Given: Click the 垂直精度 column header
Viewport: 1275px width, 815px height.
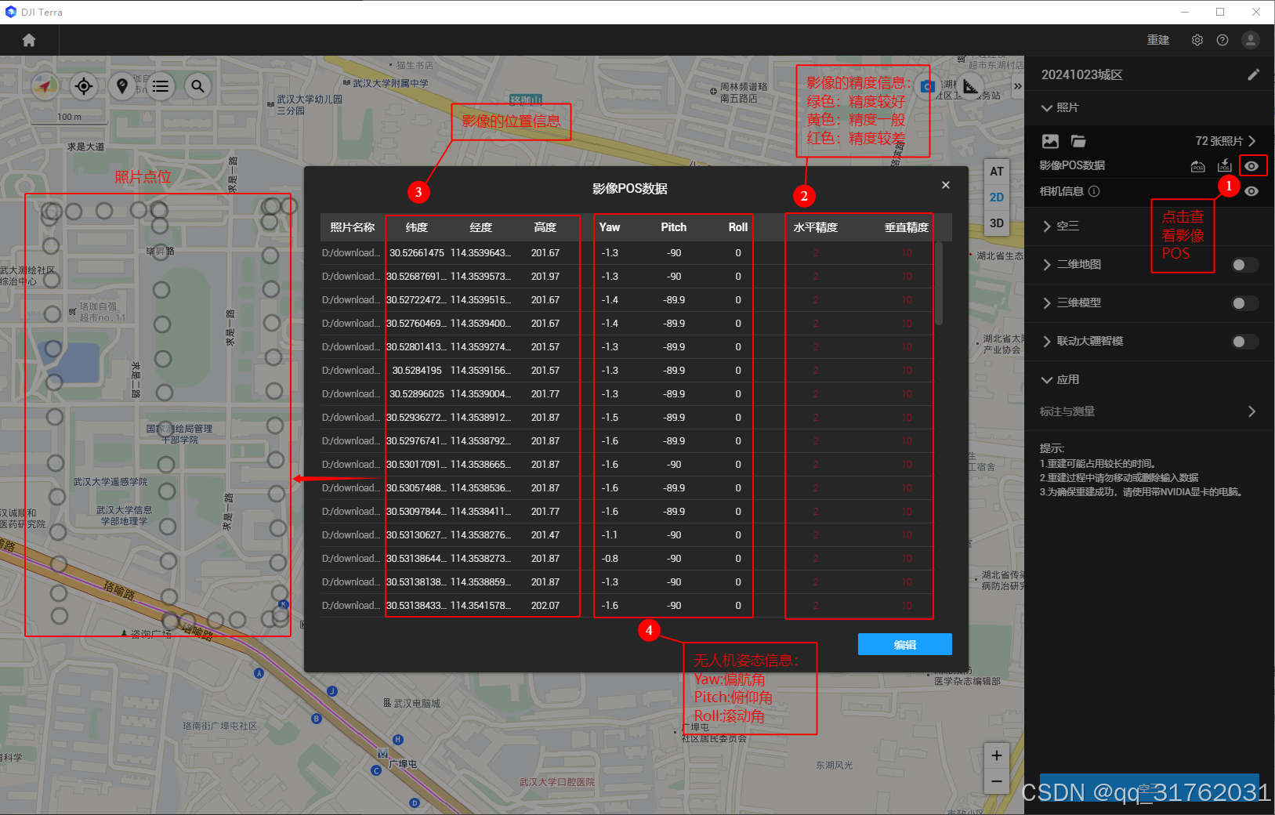Looking at the screenshot, I should point(907,227).
